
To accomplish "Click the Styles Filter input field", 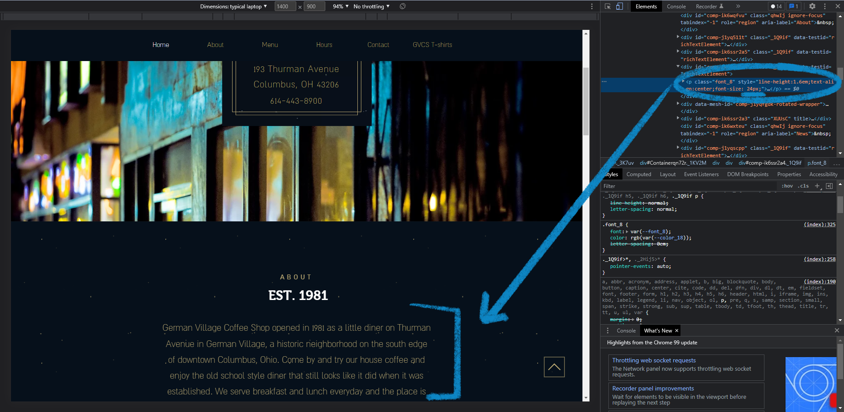I will pos(689,186).
